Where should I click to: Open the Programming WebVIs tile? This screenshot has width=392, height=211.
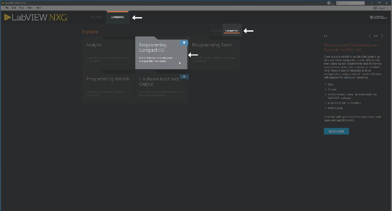(x=109, y=87)
